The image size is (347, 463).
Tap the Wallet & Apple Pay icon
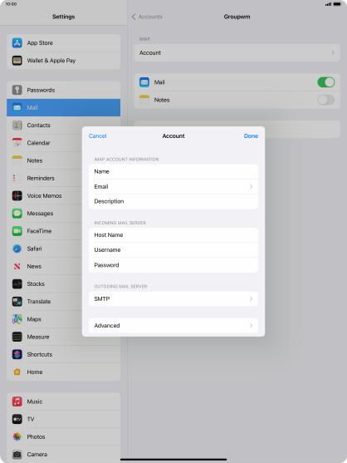[17, 61]
